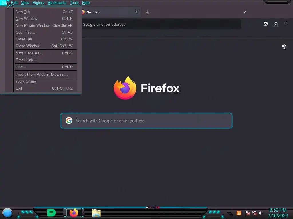Open the Start orb button
The height and width of the screenshot is (219, 293).
click(x=7, y=213)
